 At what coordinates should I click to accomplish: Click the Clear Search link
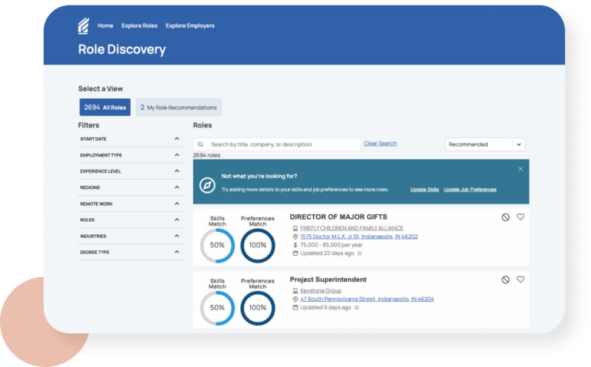(x=380, y=144)
